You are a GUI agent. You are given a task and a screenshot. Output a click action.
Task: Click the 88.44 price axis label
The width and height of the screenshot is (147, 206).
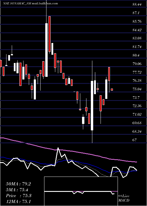pyautogui.click(x=137, y=4)
